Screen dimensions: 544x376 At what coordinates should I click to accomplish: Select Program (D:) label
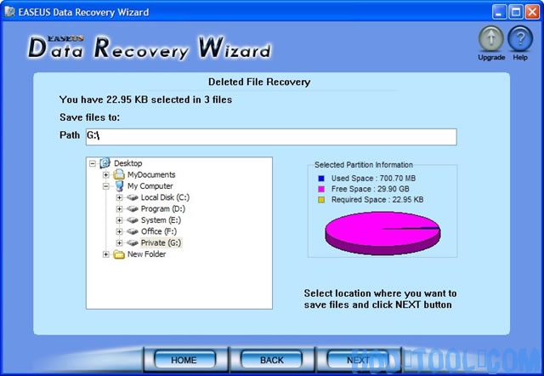(163, 208)
